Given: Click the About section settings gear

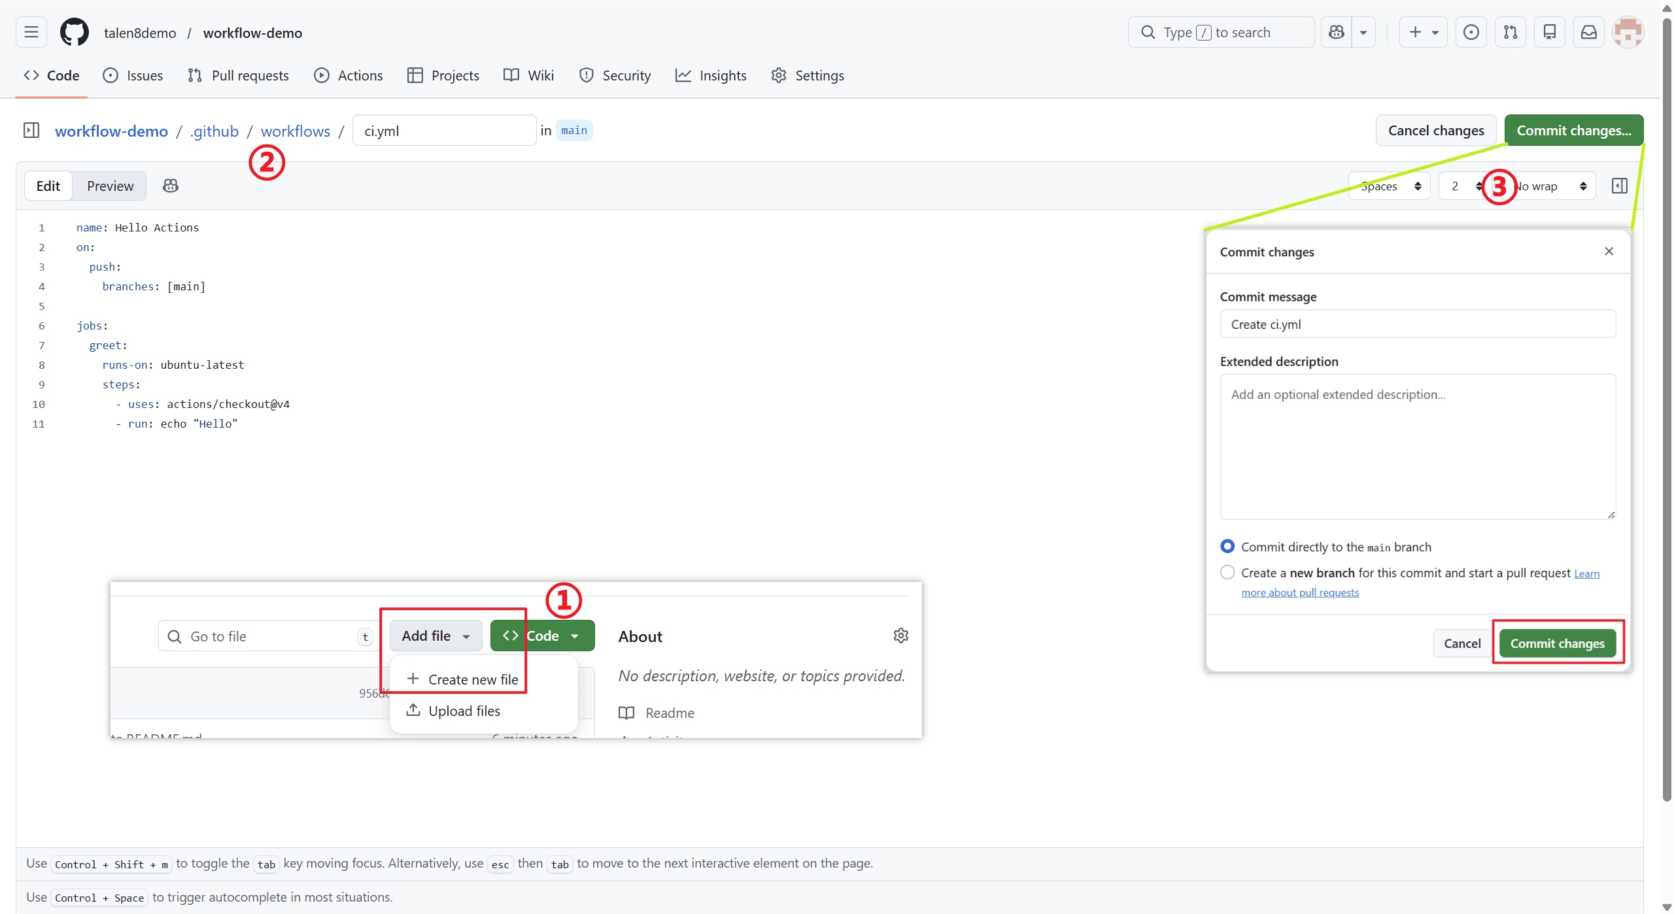Looking at the screenshot, I should 900,635.
